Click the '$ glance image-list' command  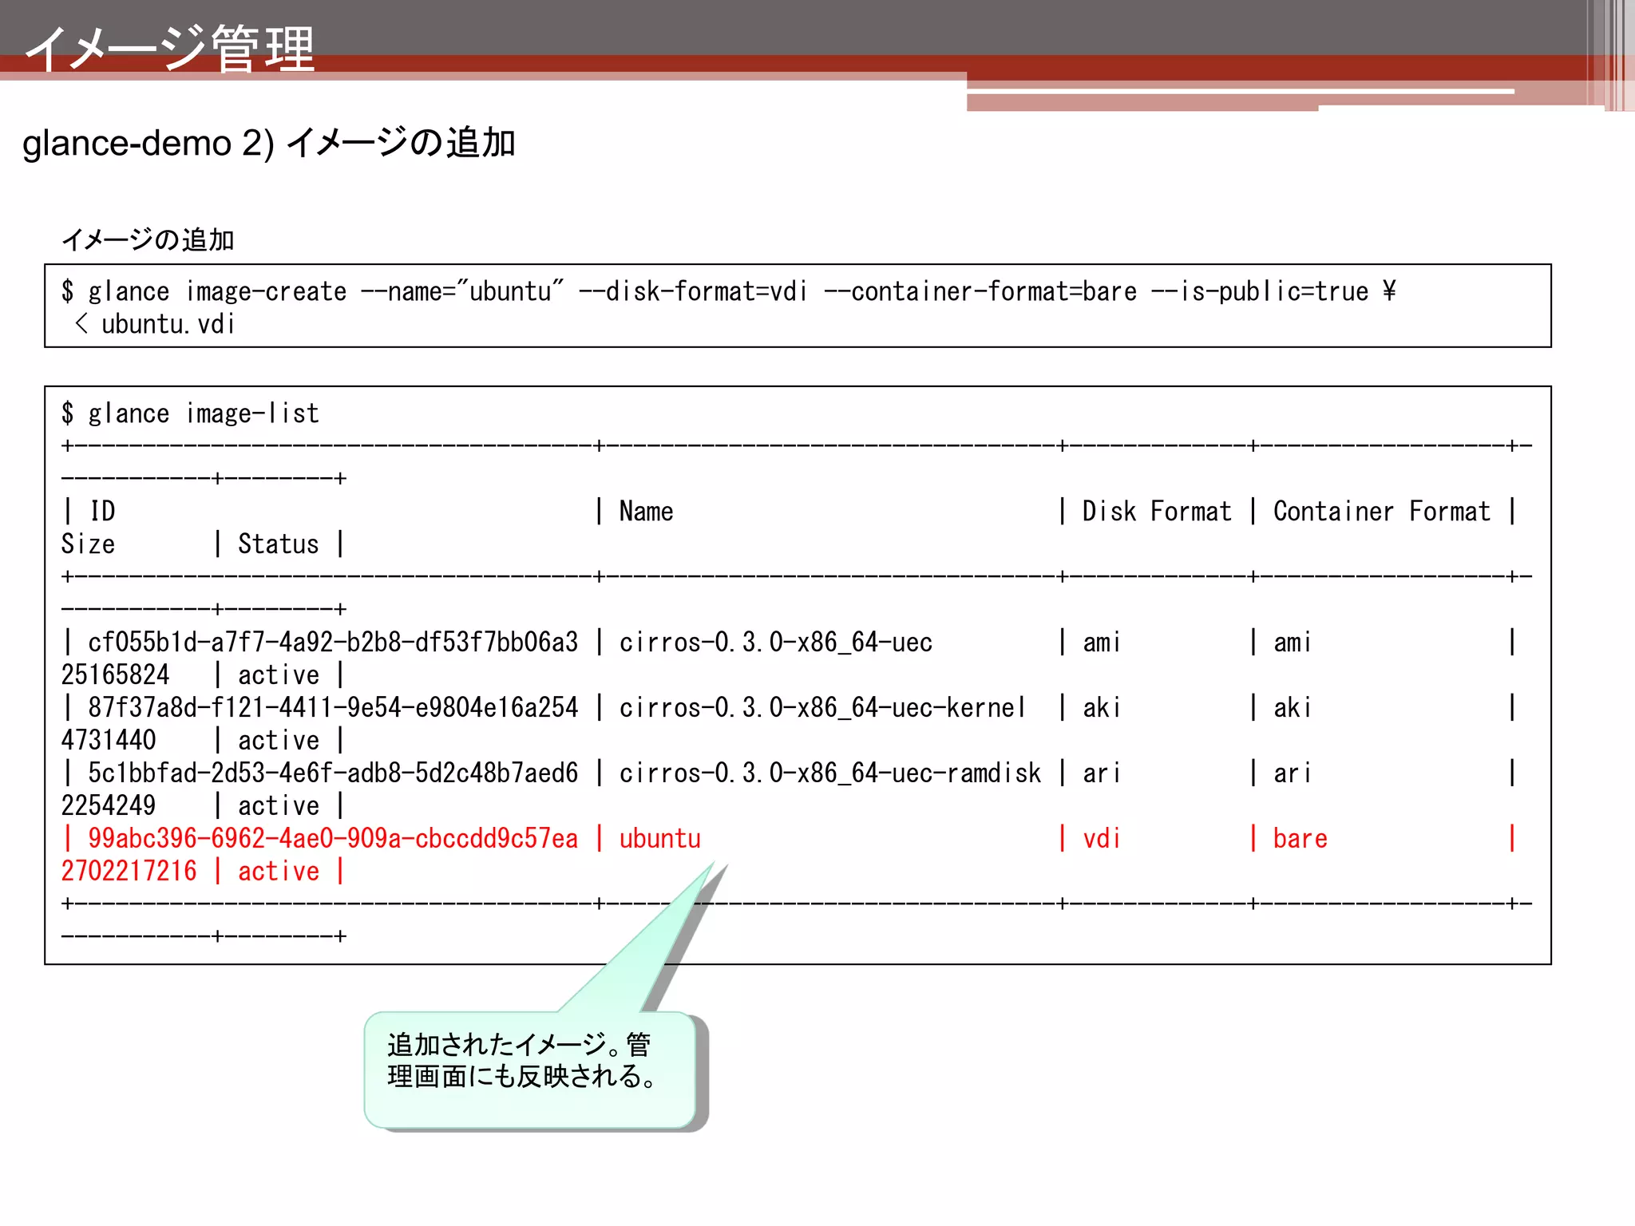[x=190, y=413]
